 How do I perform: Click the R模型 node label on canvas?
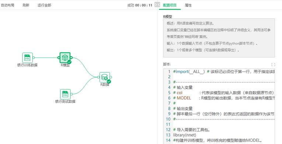coord(65,65)
